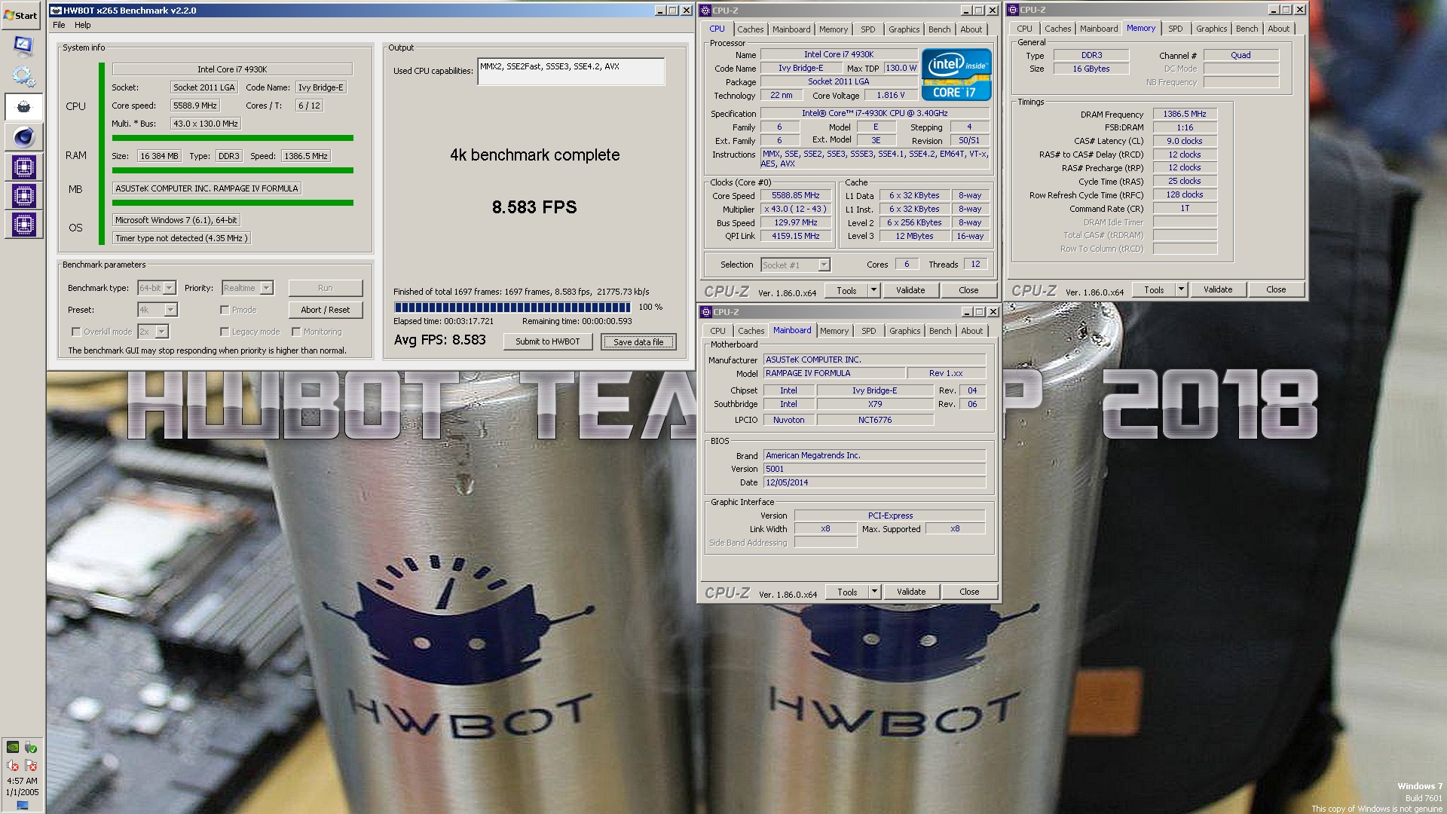Click the monitor checklist quick-launch icon
The image size is (1447, 814).
point(23,45)
